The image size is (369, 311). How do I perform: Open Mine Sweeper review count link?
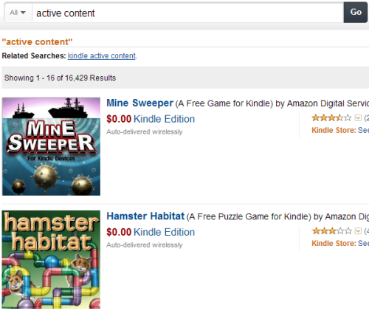(366, 118)
